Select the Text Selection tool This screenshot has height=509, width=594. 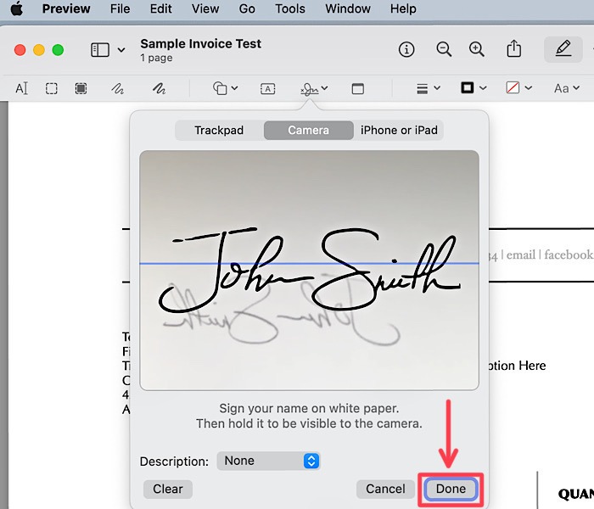pos(21,88)
